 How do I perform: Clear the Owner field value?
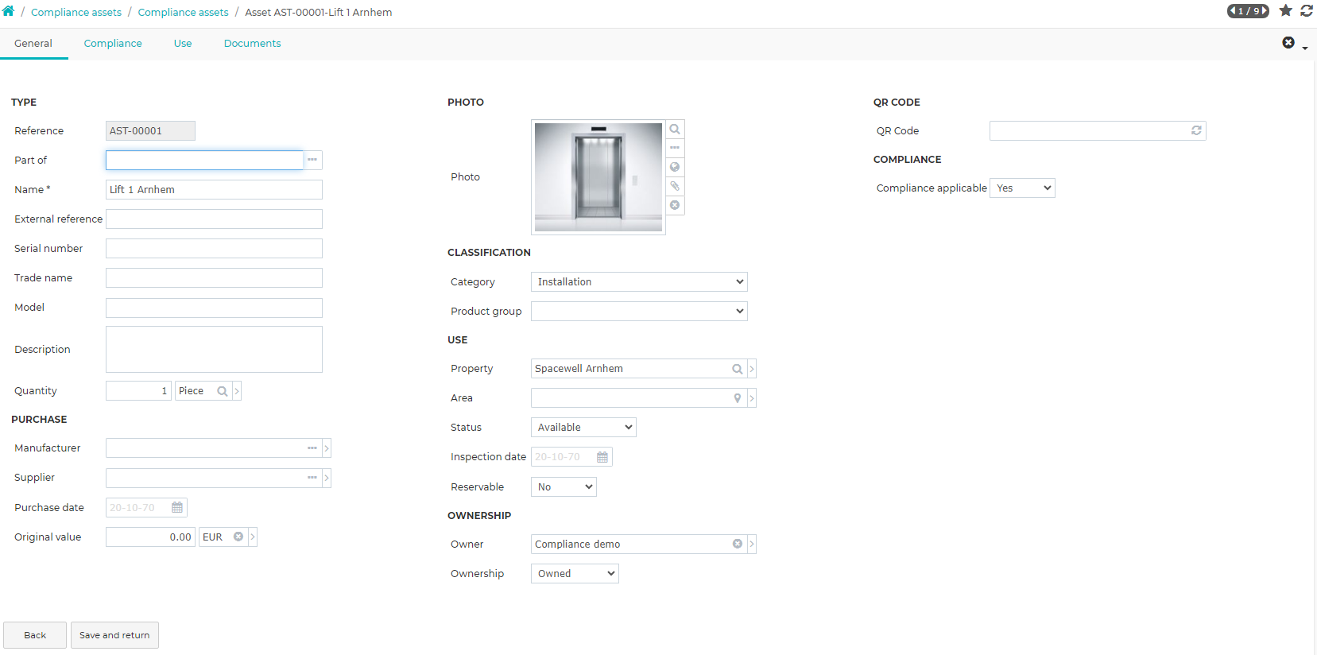pos(738,544)
